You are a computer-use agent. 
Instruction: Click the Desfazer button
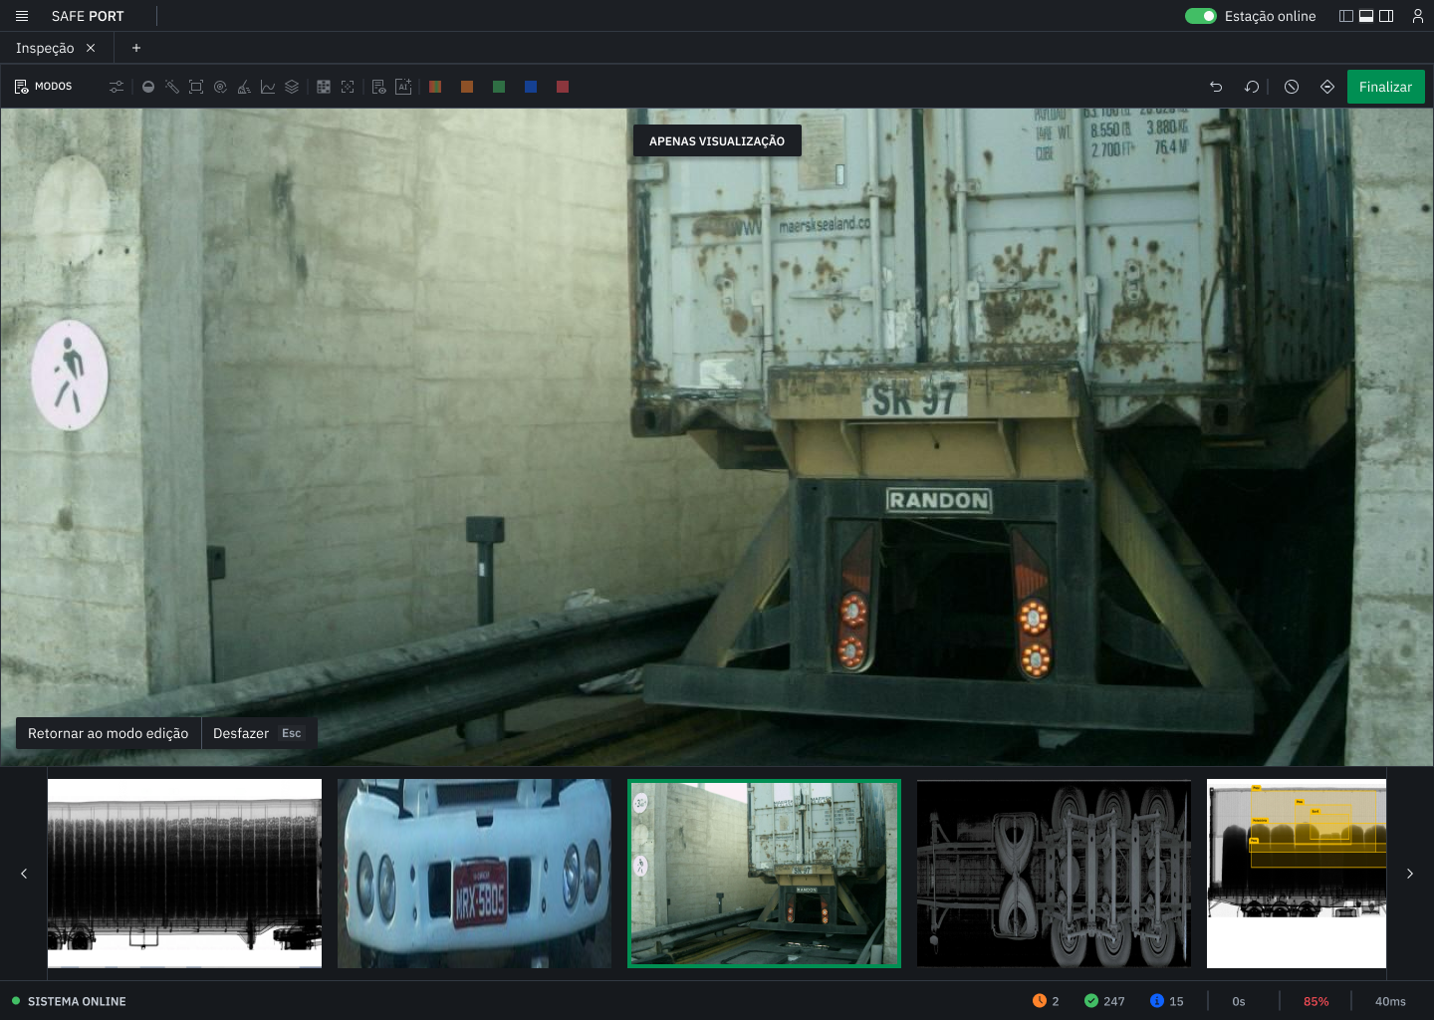pos(259,733)
